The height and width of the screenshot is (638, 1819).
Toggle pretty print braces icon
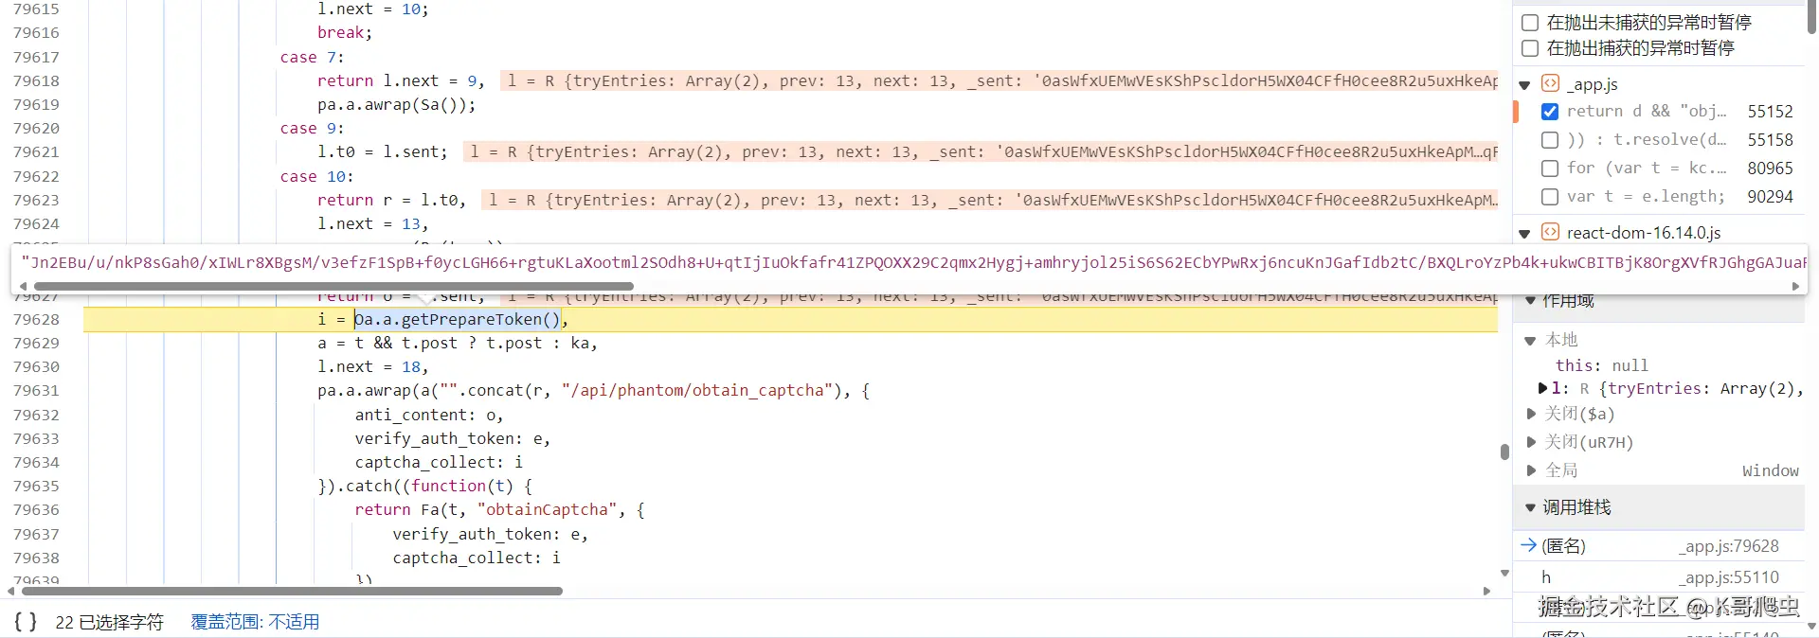pyautogui.click(x=26, y=622)
